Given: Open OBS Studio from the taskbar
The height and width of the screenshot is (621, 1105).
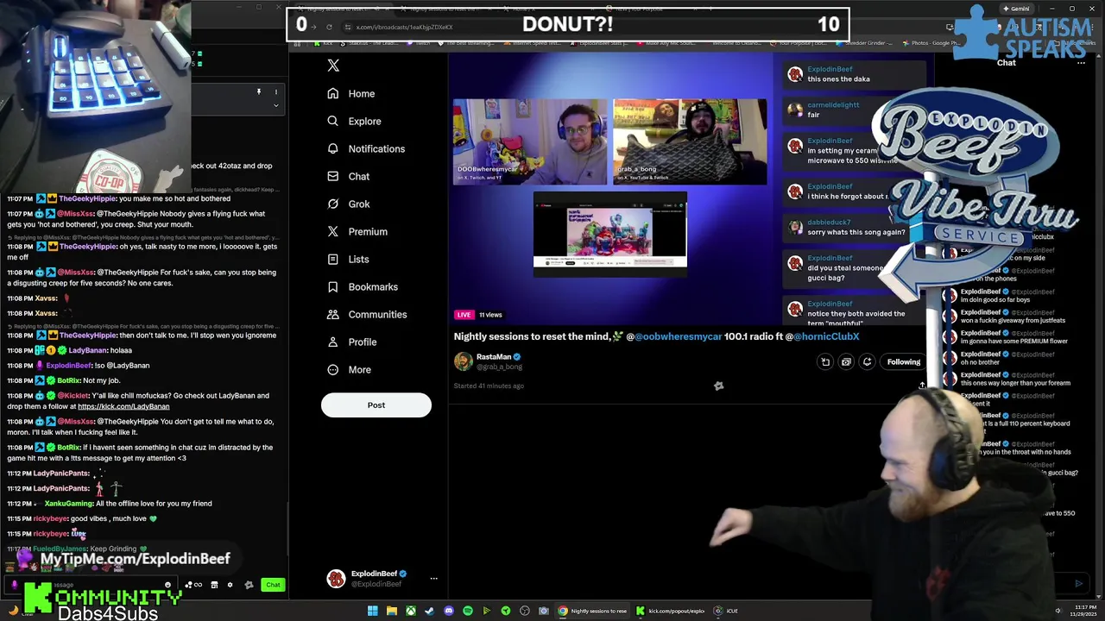Looking at the screenshot, I should (525, 611).
